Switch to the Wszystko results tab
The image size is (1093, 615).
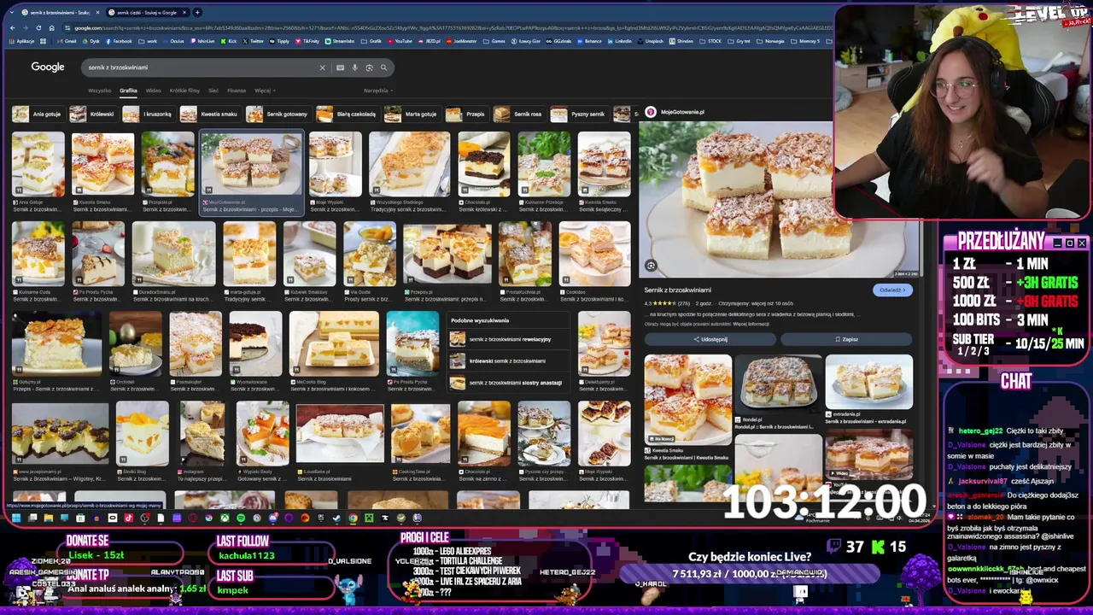point(99,91)
